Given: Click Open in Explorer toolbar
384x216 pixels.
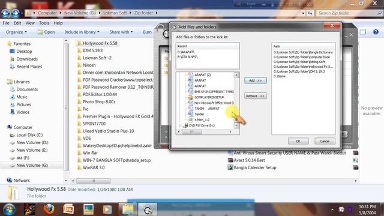Looking at the screenshot, I should (x=46, y=32).
